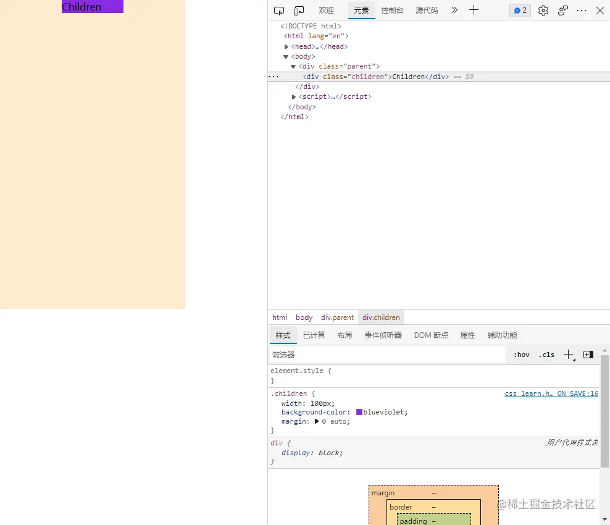Click the padding label in box model

click(413, 521)
